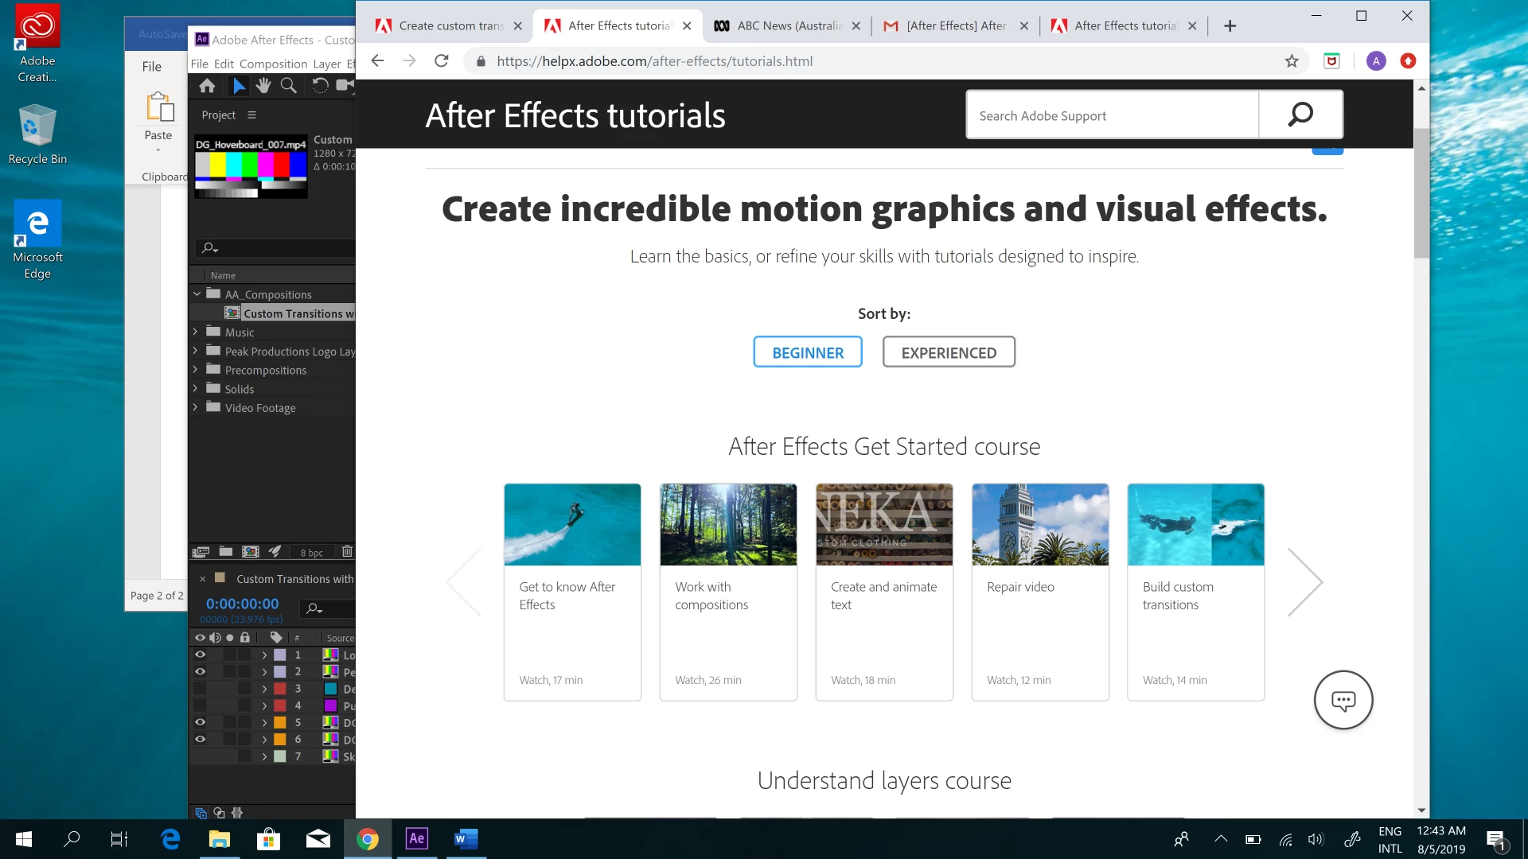Open the Build custom transitions tutorial
The height and width of the screenshot is (859, 1528).
1195,592
